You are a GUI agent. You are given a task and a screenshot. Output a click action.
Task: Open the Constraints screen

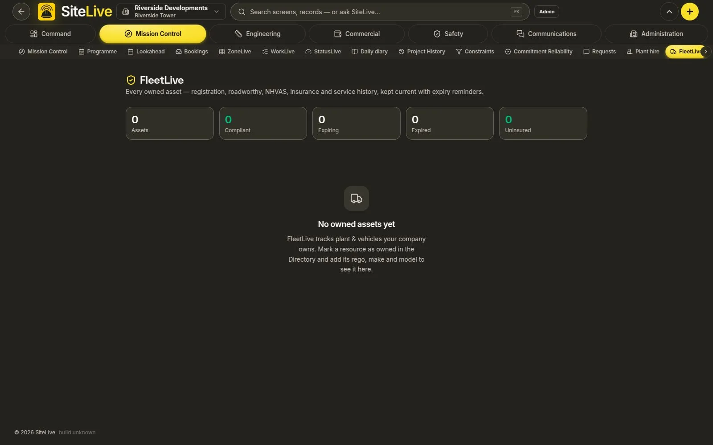click(475, 52)
